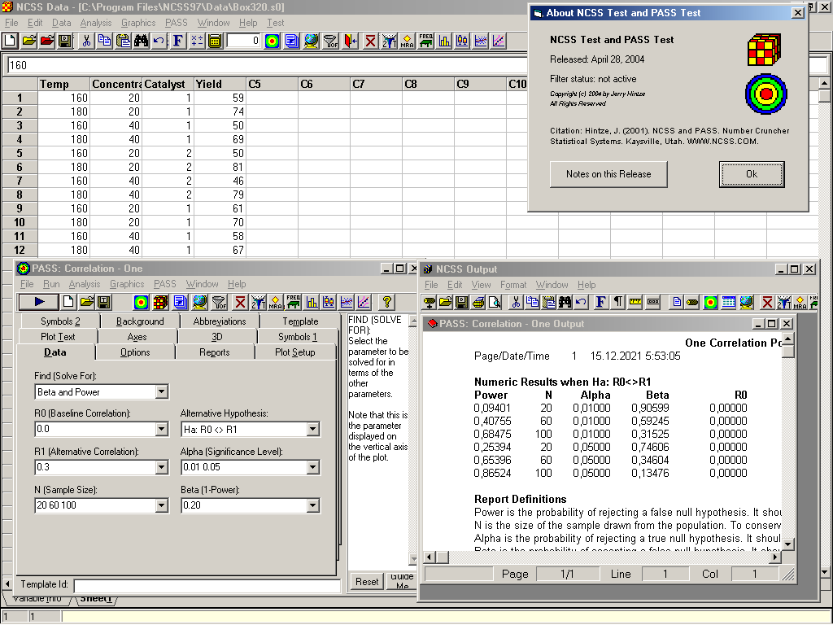The width and height of the screenshot is (833, 625).
Task: Click the bold F font icon in Output toolbar
Action: 600,302
